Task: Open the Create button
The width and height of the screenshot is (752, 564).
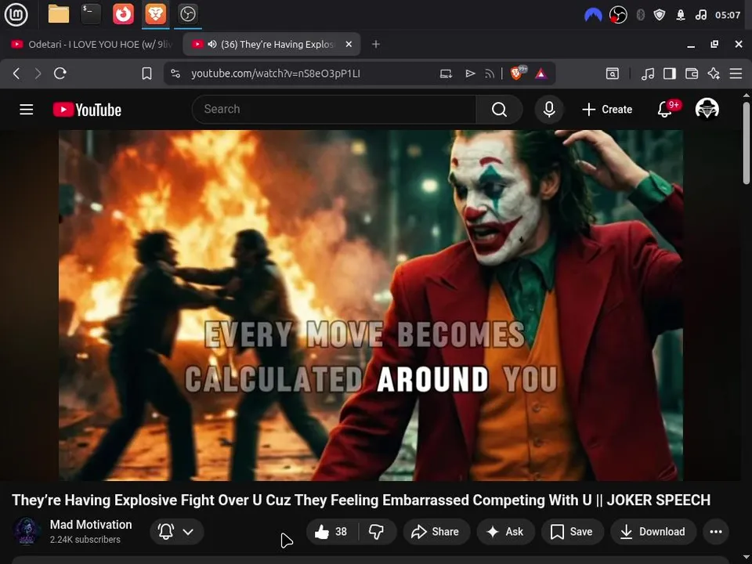Action: [x=607, y=110]
